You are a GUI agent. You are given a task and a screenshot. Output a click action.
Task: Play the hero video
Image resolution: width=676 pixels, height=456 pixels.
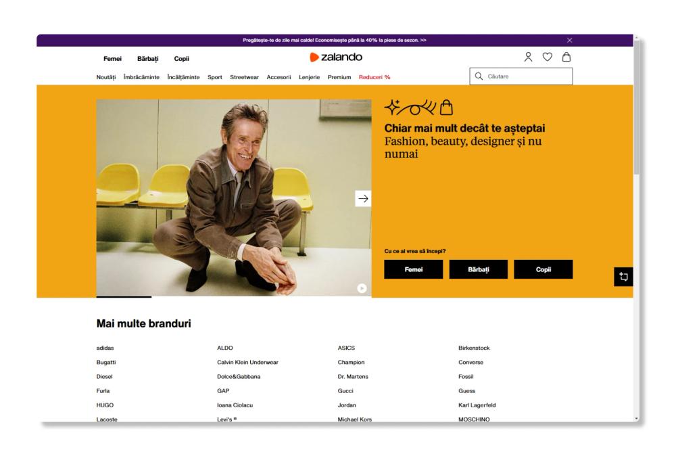click(362, 288)
